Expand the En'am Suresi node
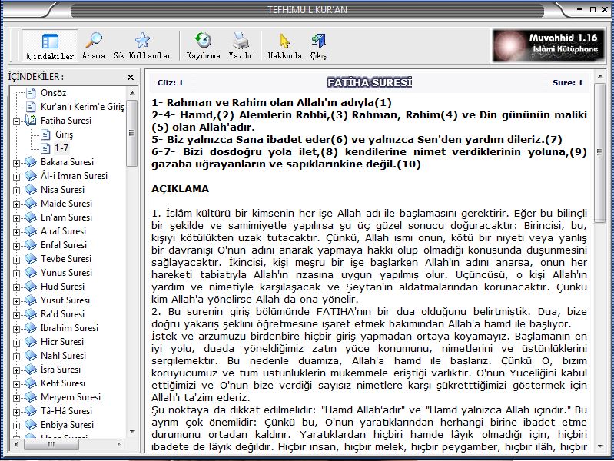Viewport: 614px width, 461px height. 16,218
